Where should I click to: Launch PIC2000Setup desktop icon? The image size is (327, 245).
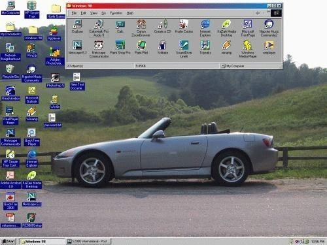32,220
